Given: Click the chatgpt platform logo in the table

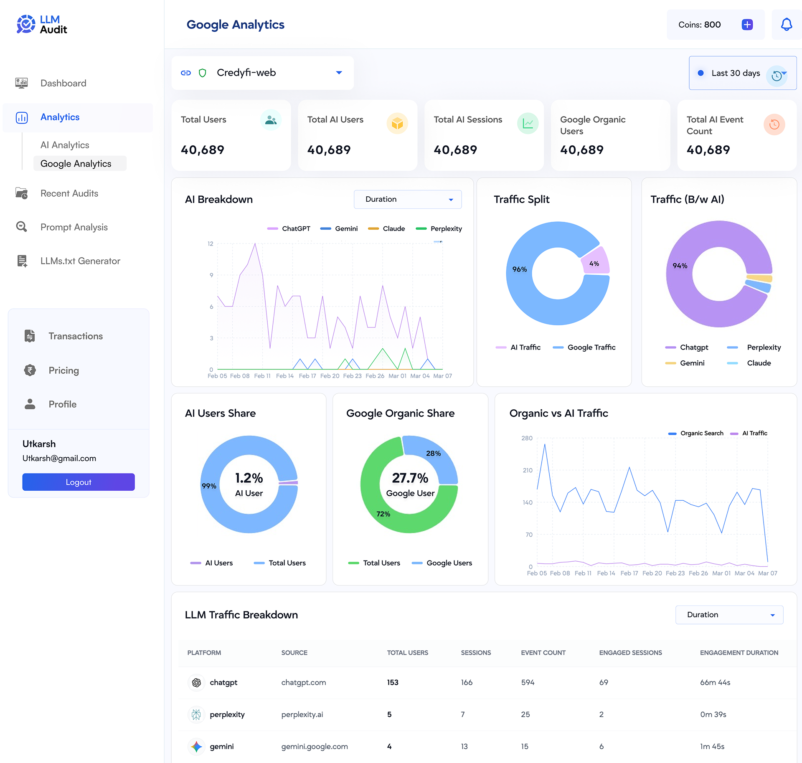Looking at the screenshot, I should (196, 682).
